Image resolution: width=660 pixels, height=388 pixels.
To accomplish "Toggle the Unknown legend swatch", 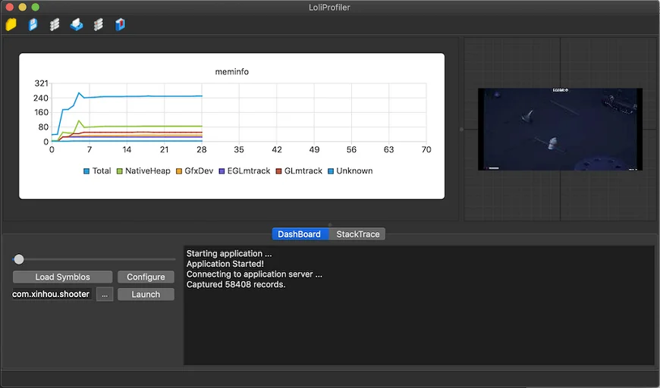I will (331, 171).
